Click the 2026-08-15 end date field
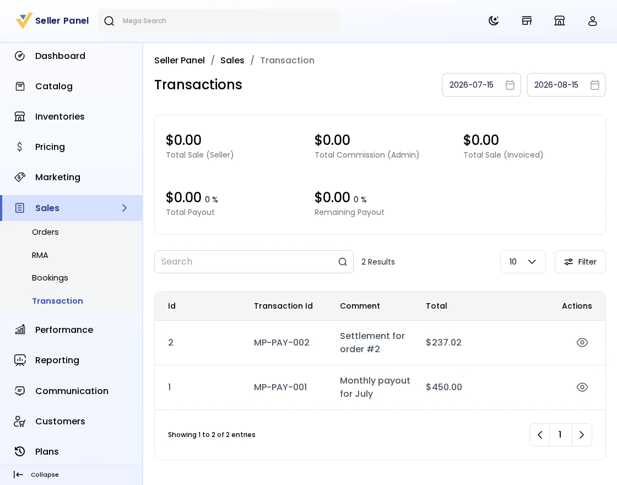 [566, 85]
